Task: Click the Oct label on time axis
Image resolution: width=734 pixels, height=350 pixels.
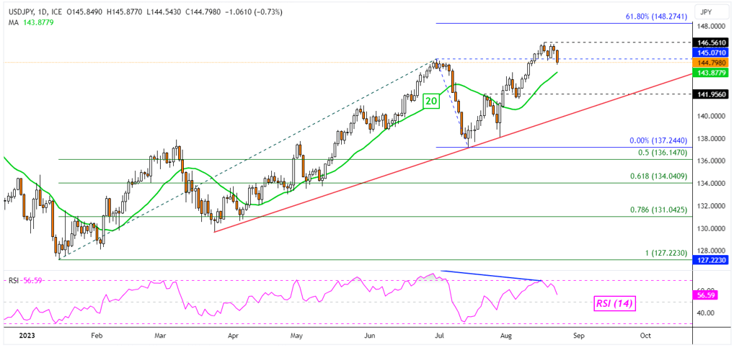Action: coord(645,335)
